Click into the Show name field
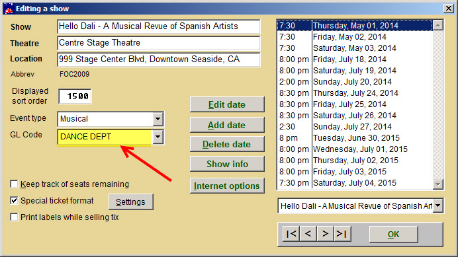This screenshot has width=458, height=257. 159,26
